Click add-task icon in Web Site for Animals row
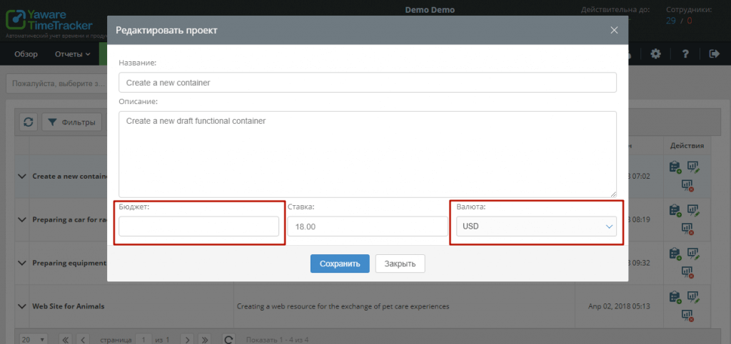 675,297
